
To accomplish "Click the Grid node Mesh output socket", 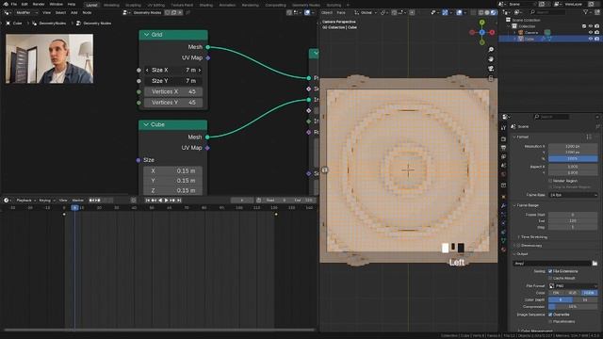I will pos(208,47).
